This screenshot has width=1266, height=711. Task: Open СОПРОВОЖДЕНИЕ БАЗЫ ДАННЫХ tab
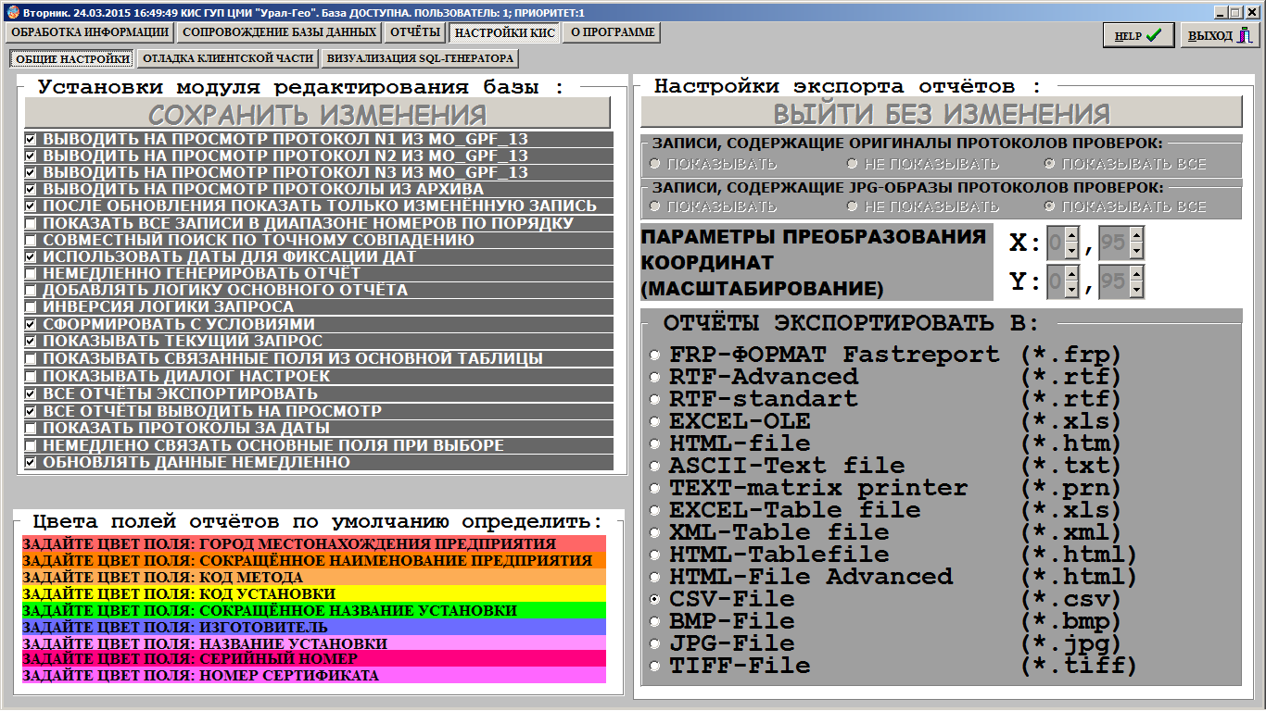tap(278, 31)
